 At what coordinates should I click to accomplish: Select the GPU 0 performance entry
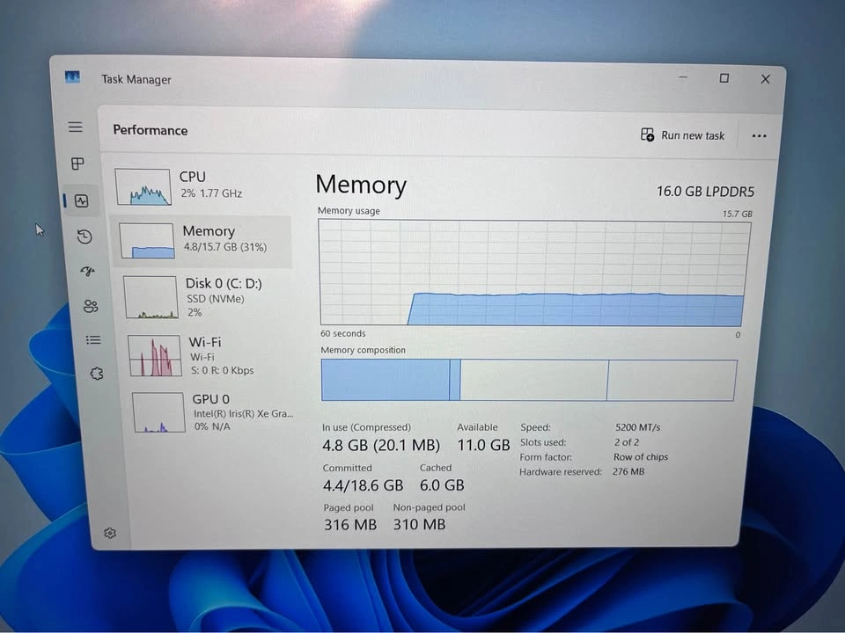pyautogui.click(x=213, y=412)
